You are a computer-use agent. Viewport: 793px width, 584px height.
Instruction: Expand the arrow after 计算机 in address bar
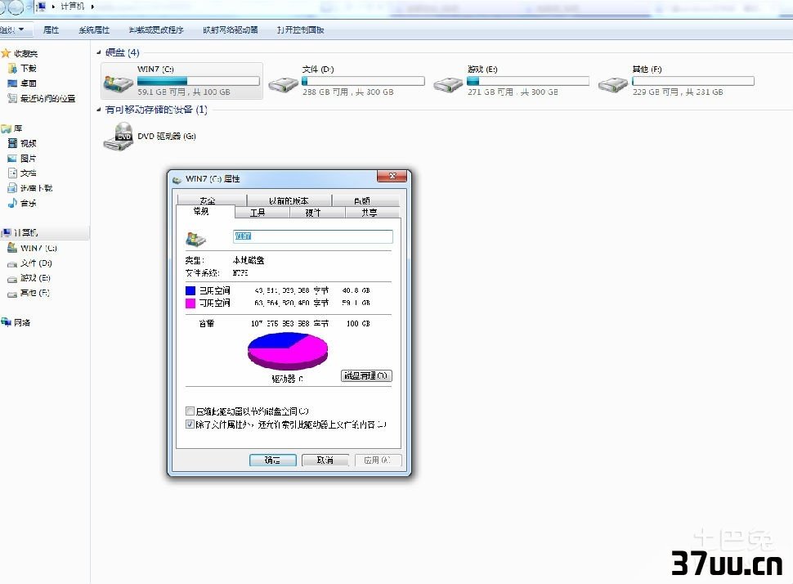click(92, 7)
